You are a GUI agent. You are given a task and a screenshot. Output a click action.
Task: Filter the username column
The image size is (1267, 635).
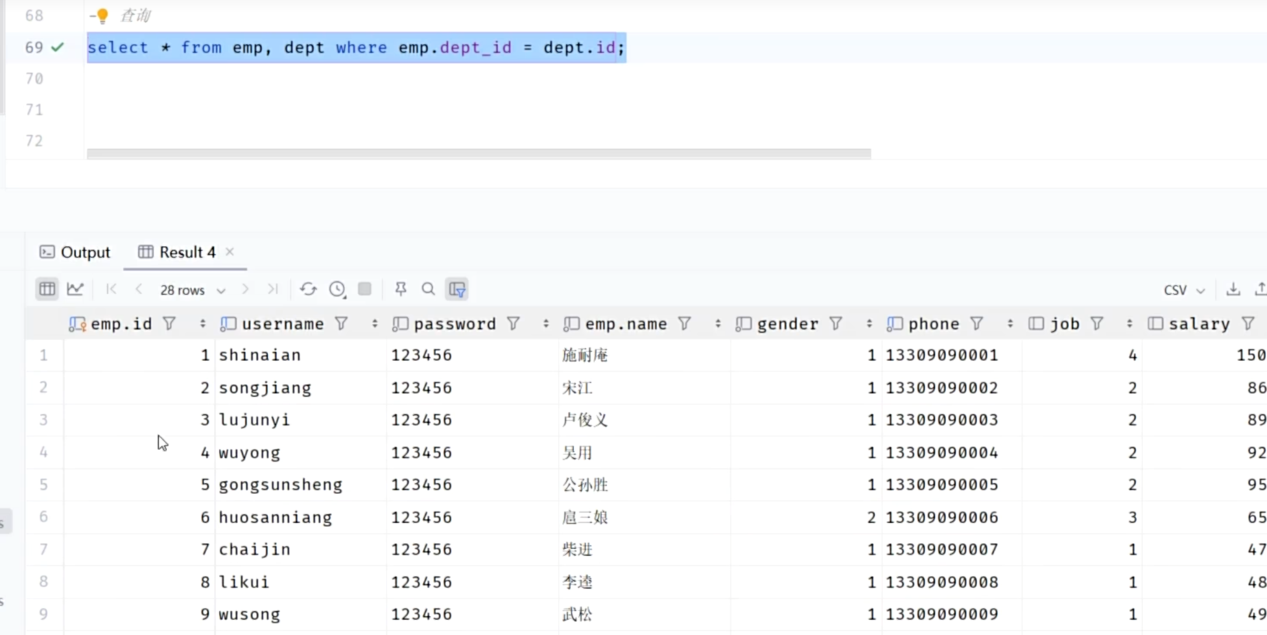pyautogui.click(x=342, y=323)
